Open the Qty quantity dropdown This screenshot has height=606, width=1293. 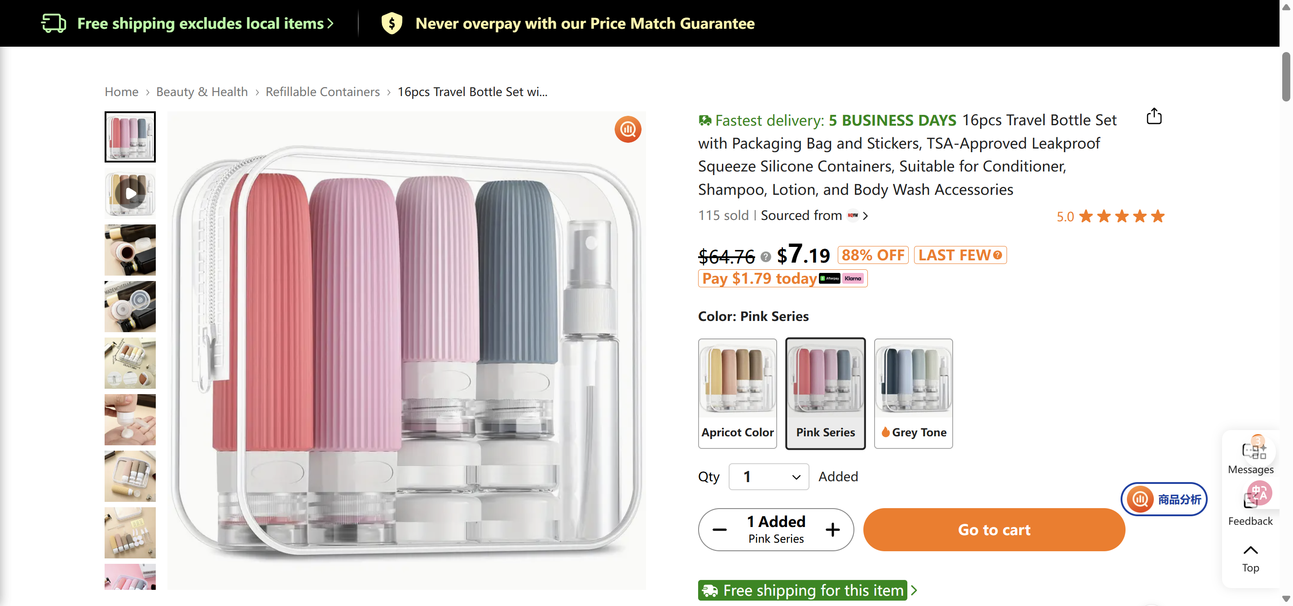(768, 477)
